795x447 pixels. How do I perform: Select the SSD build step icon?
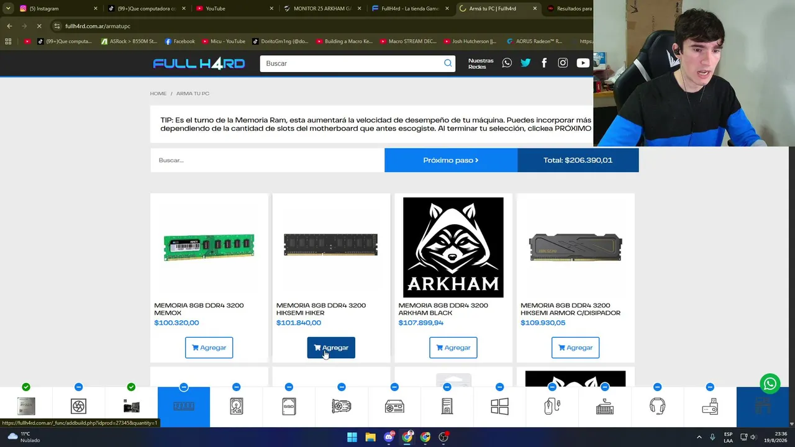pyautogui.click(x=289, y=407)
